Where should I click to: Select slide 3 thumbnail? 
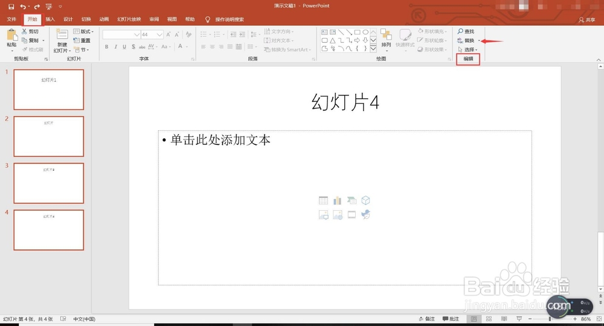coord(49,183)
